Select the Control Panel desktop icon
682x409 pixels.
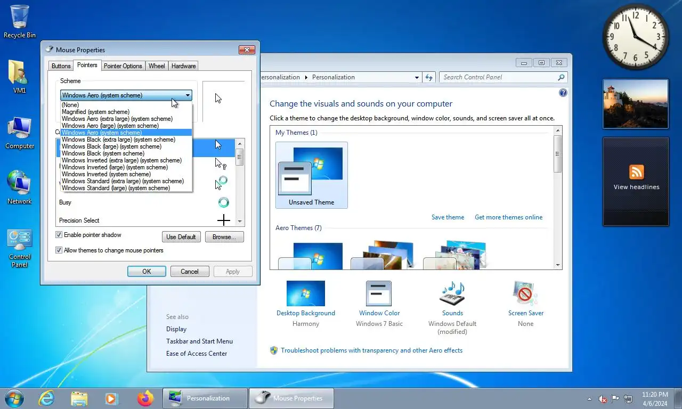pyautogui.click(x=20, y=248)
